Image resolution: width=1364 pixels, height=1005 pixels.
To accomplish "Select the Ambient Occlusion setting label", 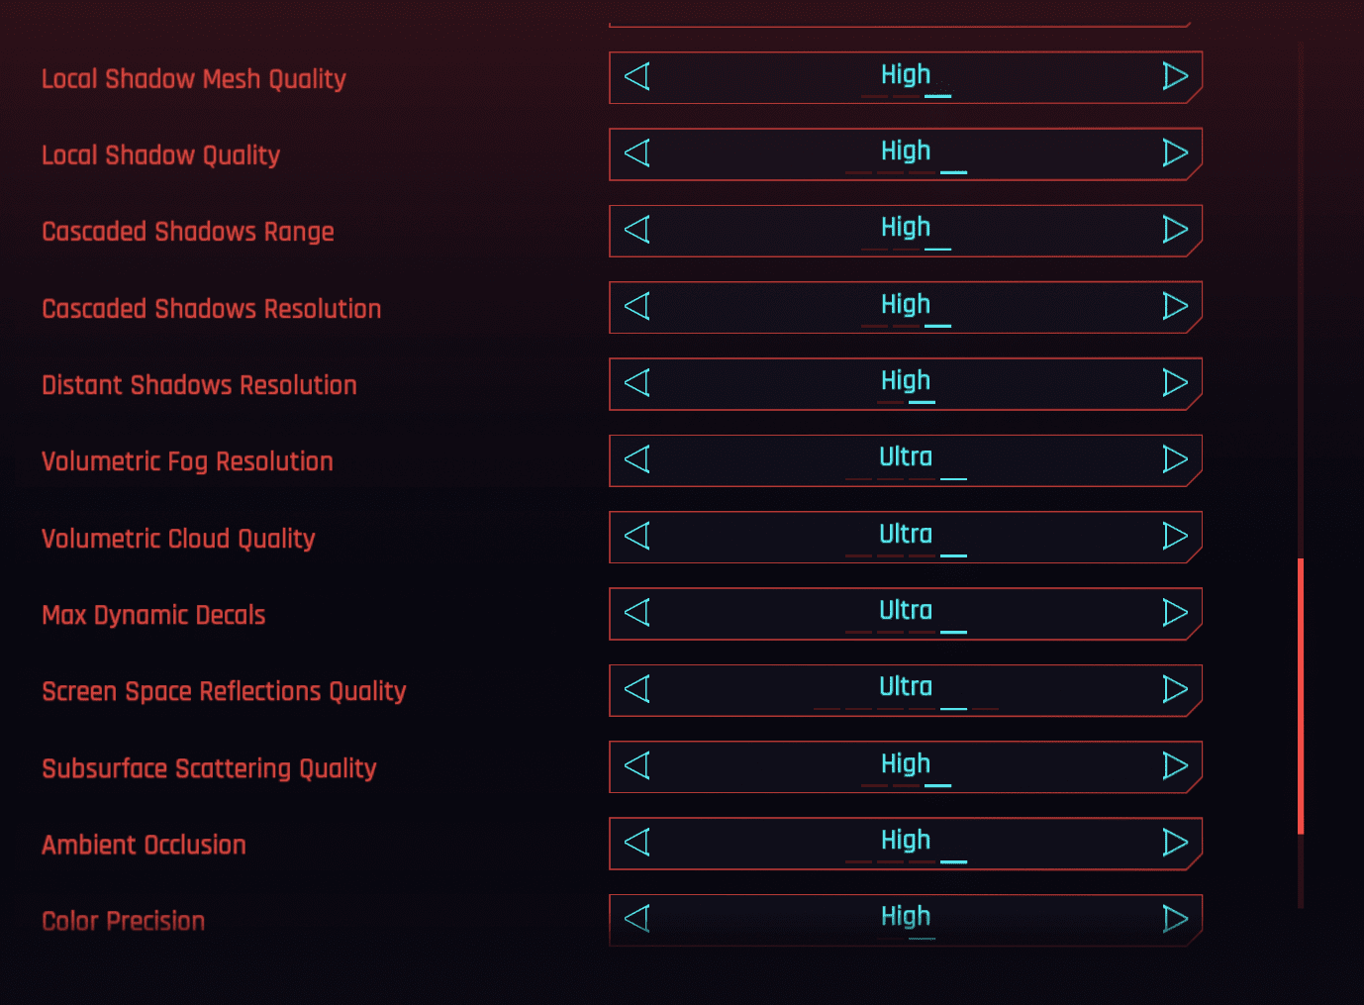I will 144,845.
